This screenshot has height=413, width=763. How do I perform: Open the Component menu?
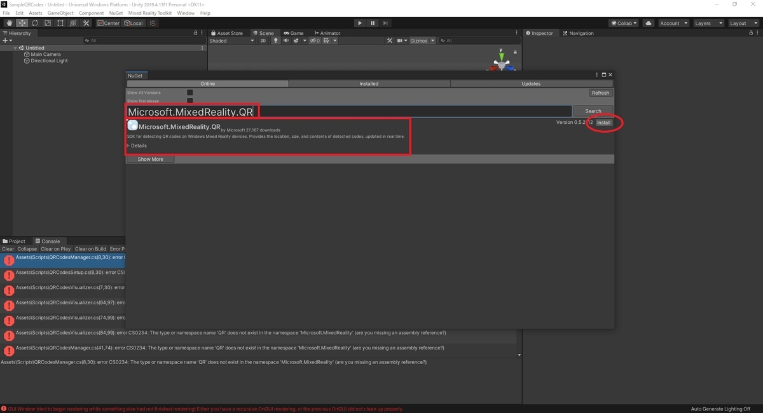92,13
